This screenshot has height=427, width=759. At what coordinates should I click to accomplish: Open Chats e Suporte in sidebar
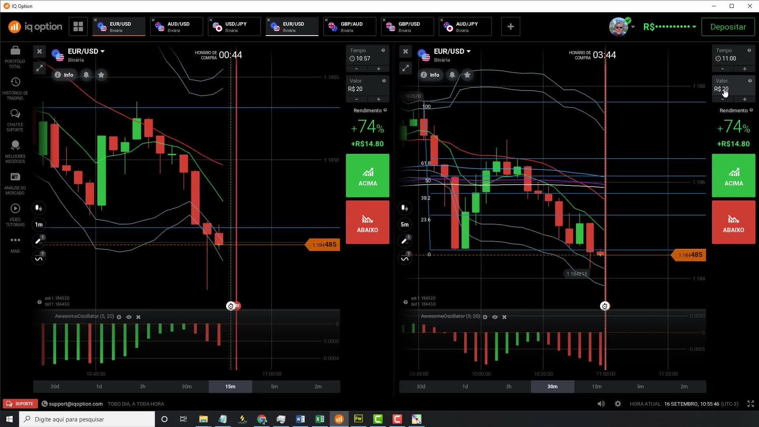[x=15, y=120]
